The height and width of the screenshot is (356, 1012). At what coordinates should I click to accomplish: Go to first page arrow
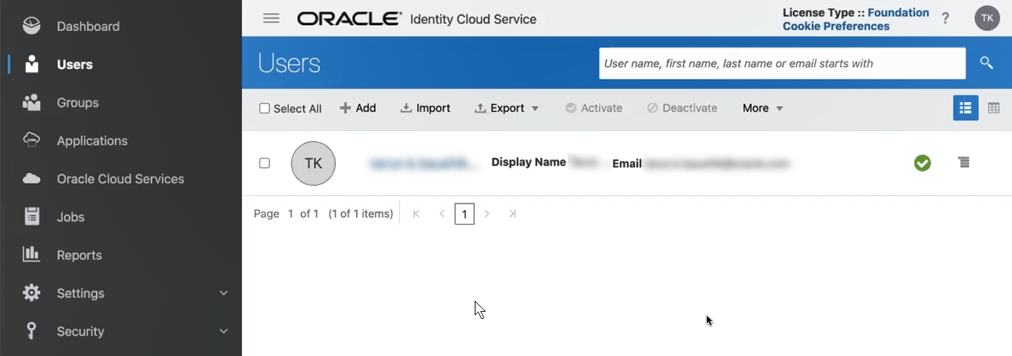click(416, 214)
